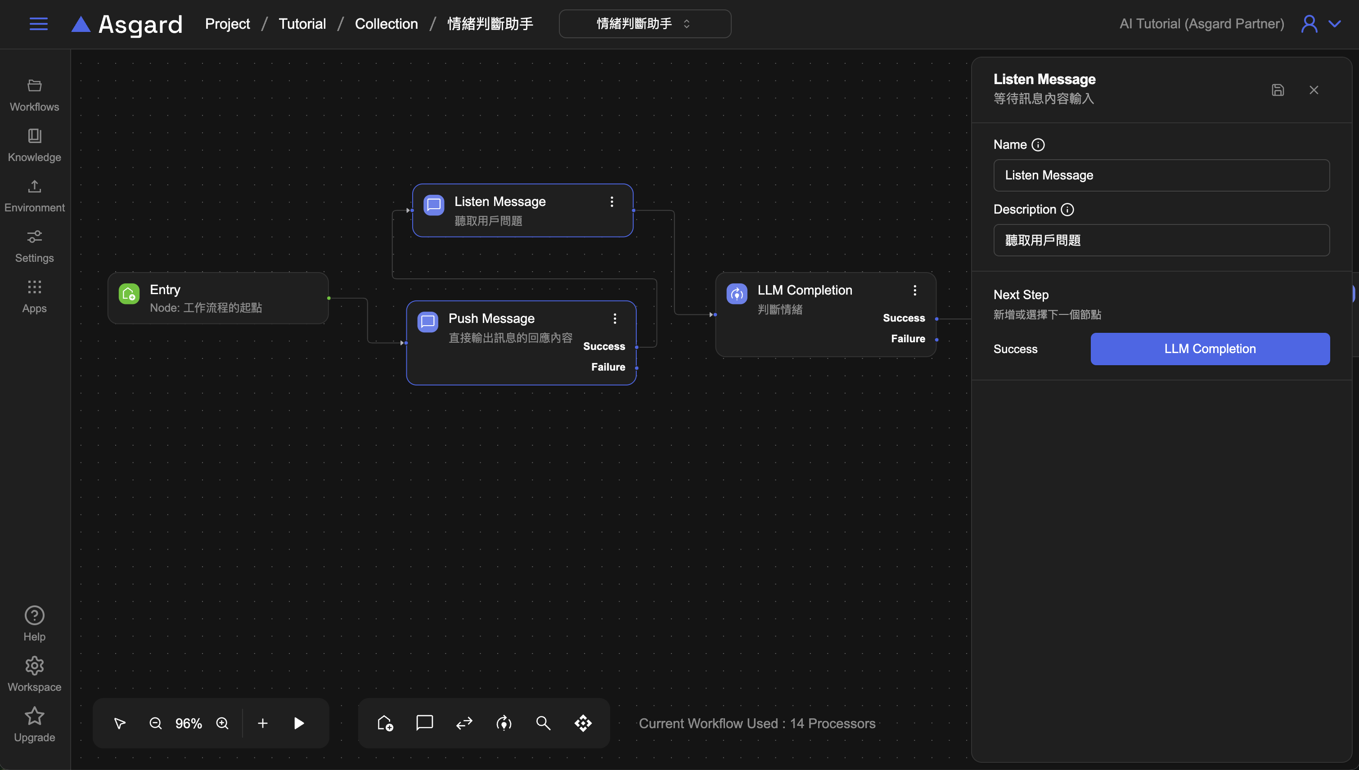This screenshot has height=770, width=1359.
Task: Click the Description input field
Action: (1161, 240)
